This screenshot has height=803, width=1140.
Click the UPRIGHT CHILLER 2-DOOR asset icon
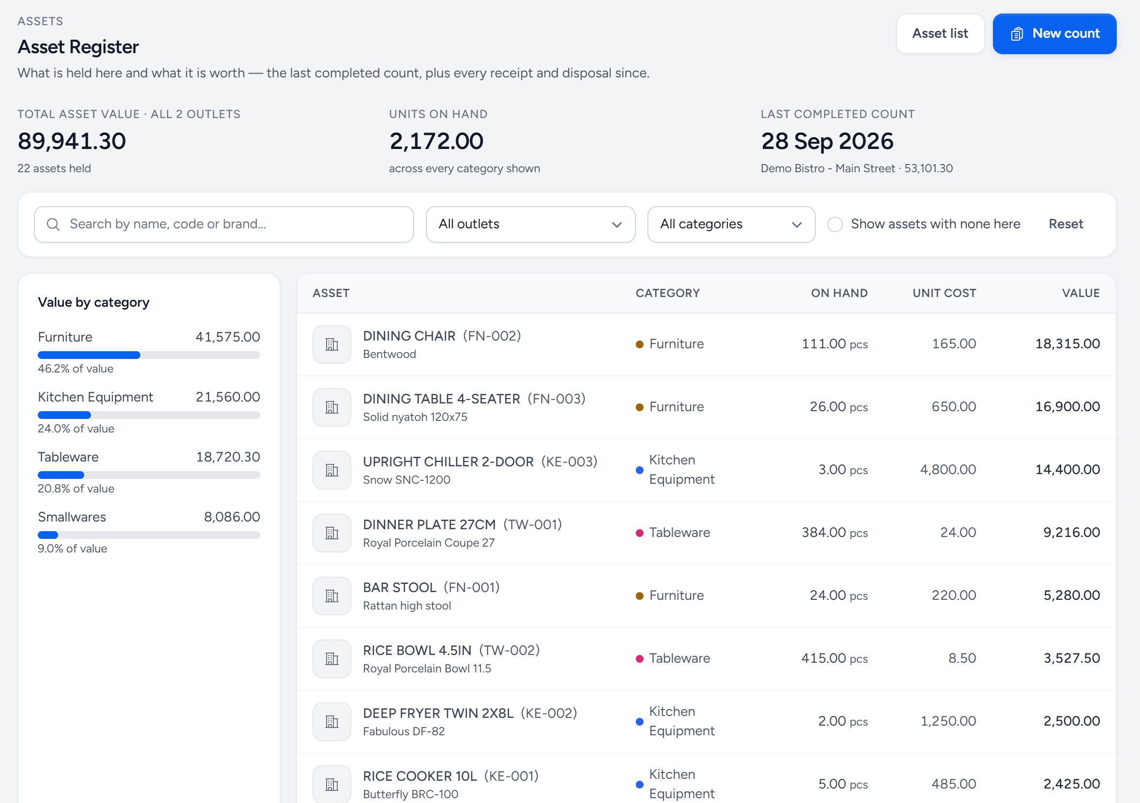click(331, 470)
